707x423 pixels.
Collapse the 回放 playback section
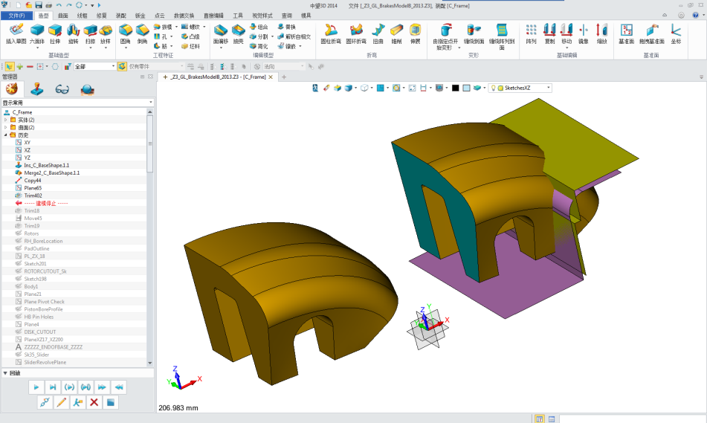click(6, 373)
